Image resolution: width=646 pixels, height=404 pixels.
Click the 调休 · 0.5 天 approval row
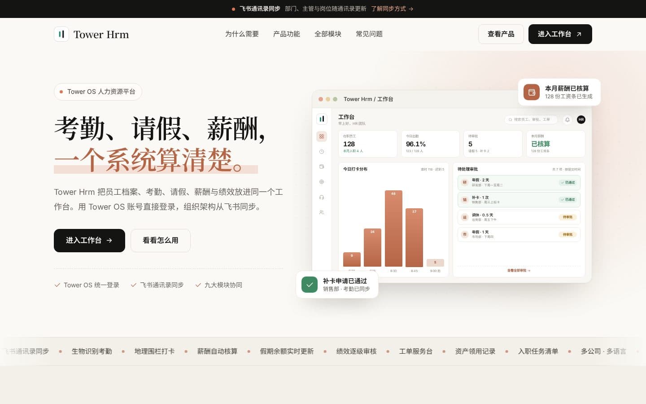(519, 217)
